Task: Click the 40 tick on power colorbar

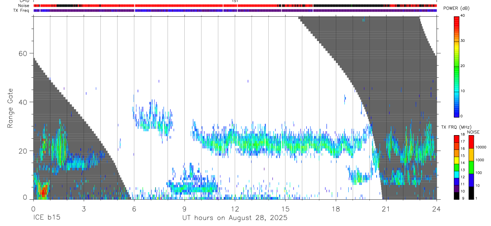Action: [x=463, y=16]
